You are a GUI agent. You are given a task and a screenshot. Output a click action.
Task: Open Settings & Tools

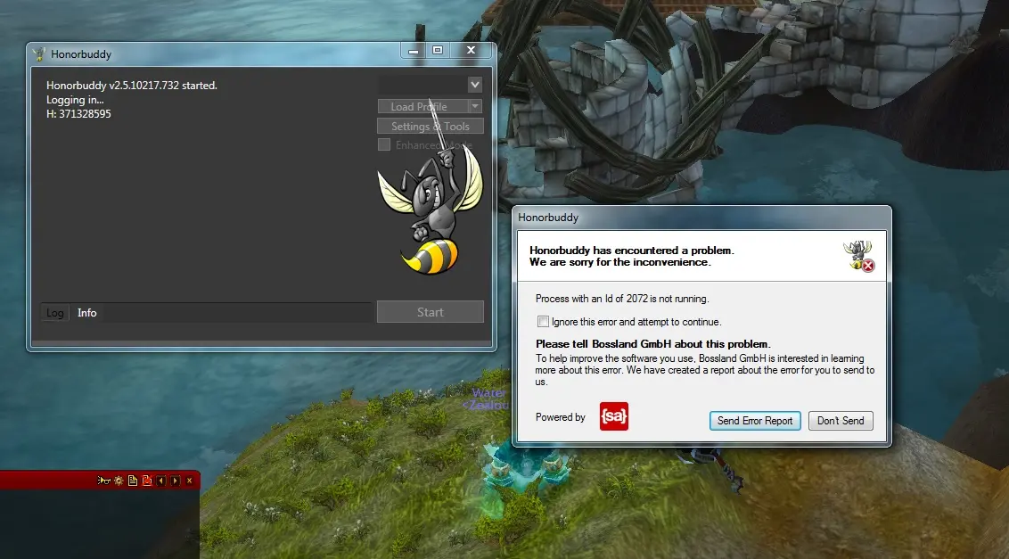tap(431, 127)
